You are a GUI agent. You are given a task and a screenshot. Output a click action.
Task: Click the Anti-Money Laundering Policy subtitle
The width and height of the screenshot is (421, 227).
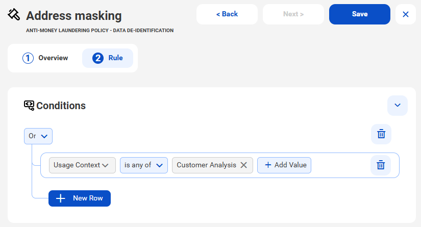(x=100, y=30)
